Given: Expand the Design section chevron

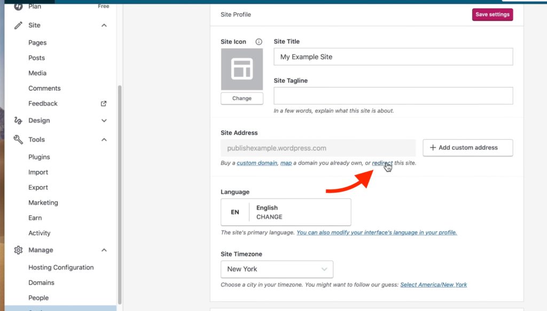Looking at the screenshot, I should point(104,121).
